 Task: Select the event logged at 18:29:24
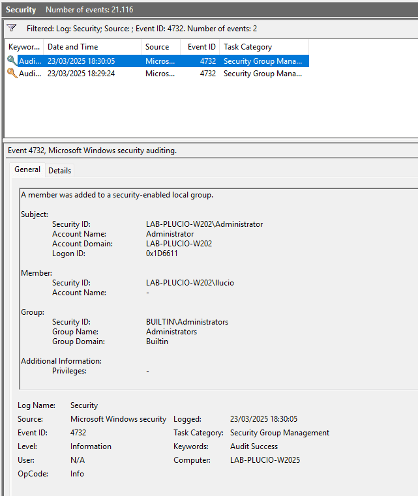point(81,74)
